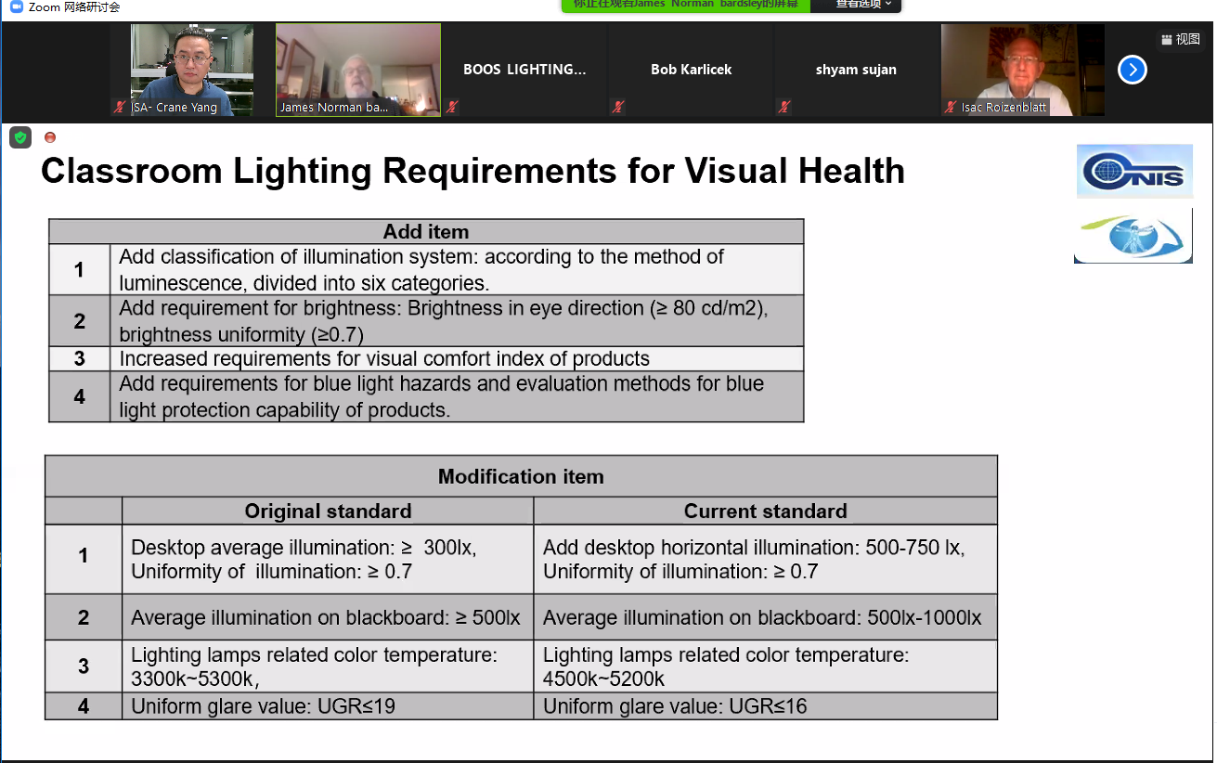Click muted mic icon on Crane Yang's video
The width and height of the screenshot is (1217, 763).
(120, 108)
